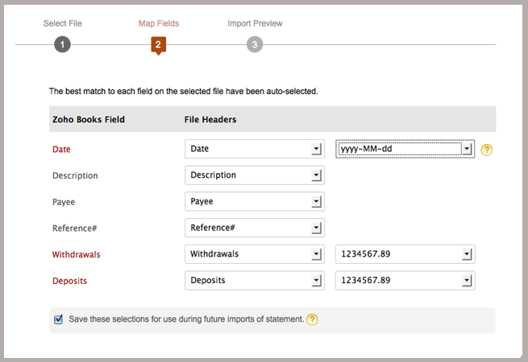Viewport: 528px width, 362px height.
Task: Click step 1 circle for Select File
Action: (x=62, y=45)
